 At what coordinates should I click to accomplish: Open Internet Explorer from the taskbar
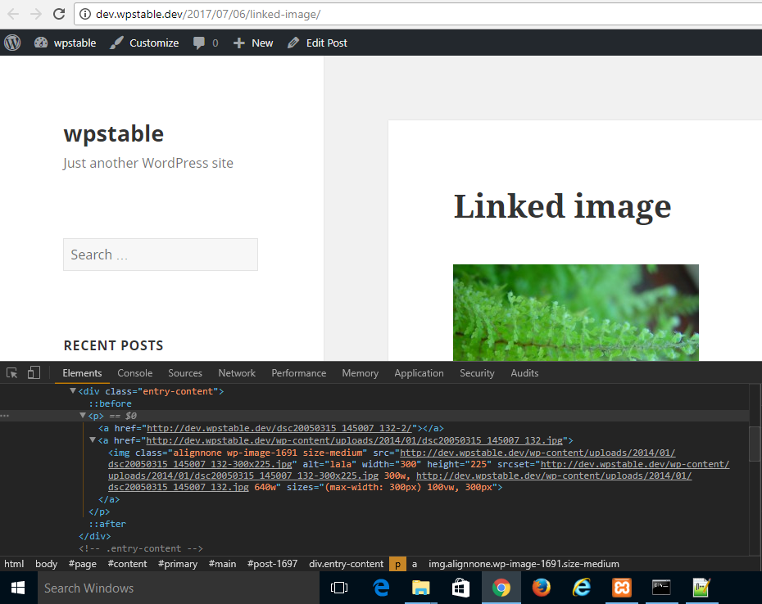coord(581,588)
